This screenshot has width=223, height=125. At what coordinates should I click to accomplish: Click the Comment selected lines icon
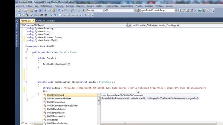[x=51, y=15]
